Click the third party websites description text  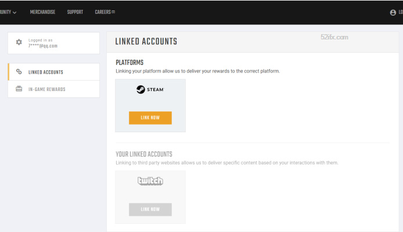point(227,163)
